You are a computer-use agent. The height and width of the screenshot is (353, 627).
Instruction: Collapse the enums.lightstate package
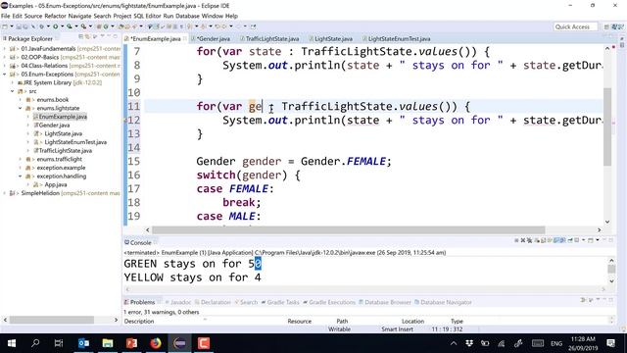(21, 108)
